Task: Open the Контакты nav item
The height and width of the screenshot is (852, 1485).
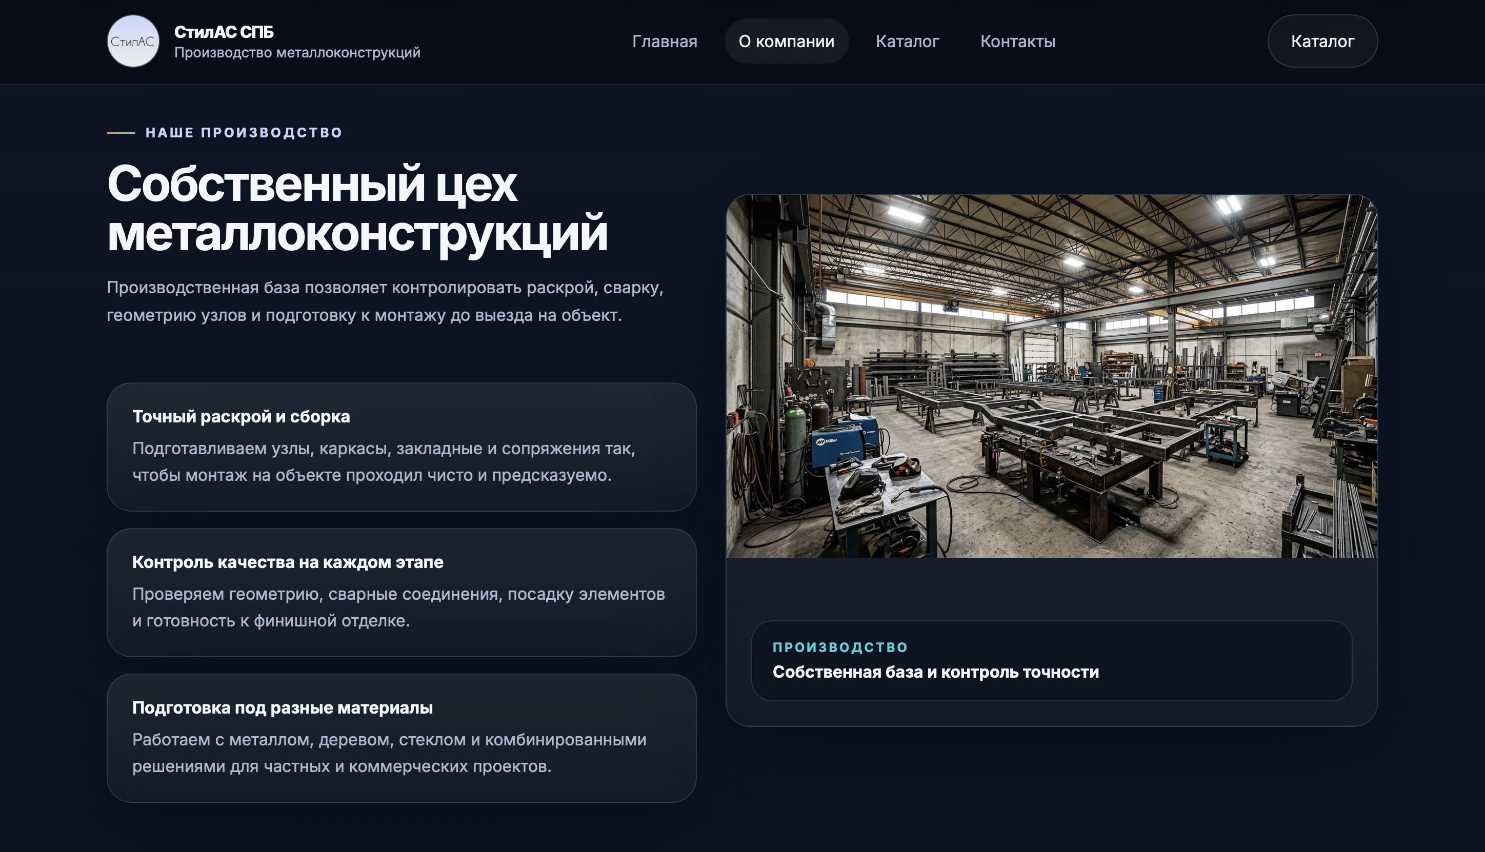Action: [x=1017, y=41]
